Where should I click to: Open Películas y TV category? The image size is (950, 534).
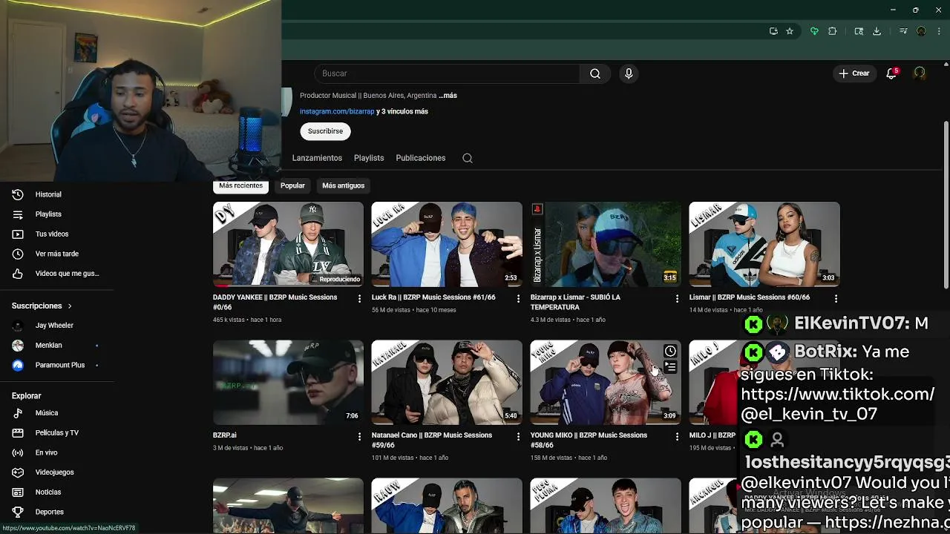coord(56,432)
